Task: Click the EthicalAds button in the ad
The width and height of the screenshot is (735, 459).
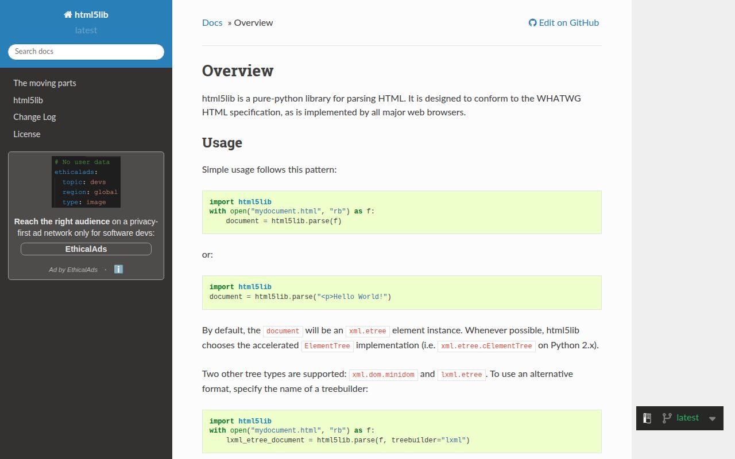Action: (86, 249)
